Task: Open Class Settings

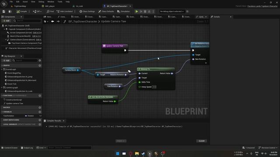Action: [87, 11]
